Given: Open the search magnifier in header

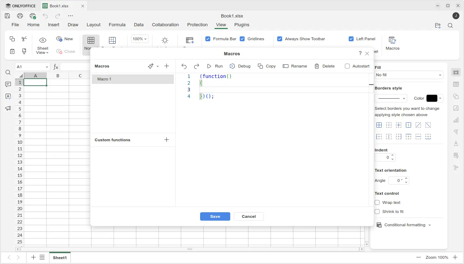Looking at the screenshot, I should 450,26.
